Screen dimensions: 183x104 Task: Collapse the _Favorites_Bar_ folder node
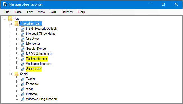(x=10, y=24)
